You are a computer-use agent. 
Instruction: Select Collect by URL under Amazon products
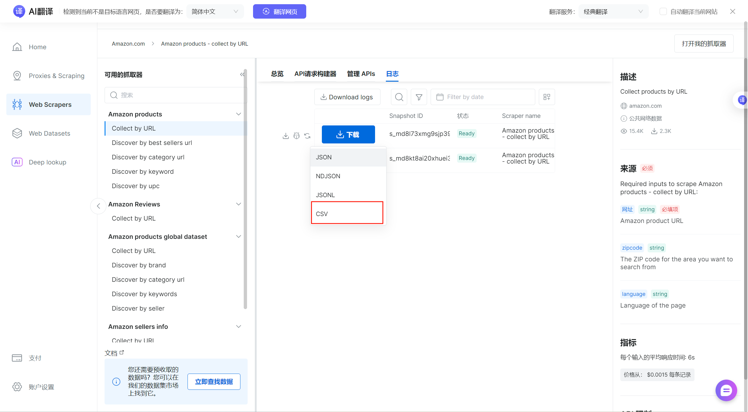click(176, 128)
